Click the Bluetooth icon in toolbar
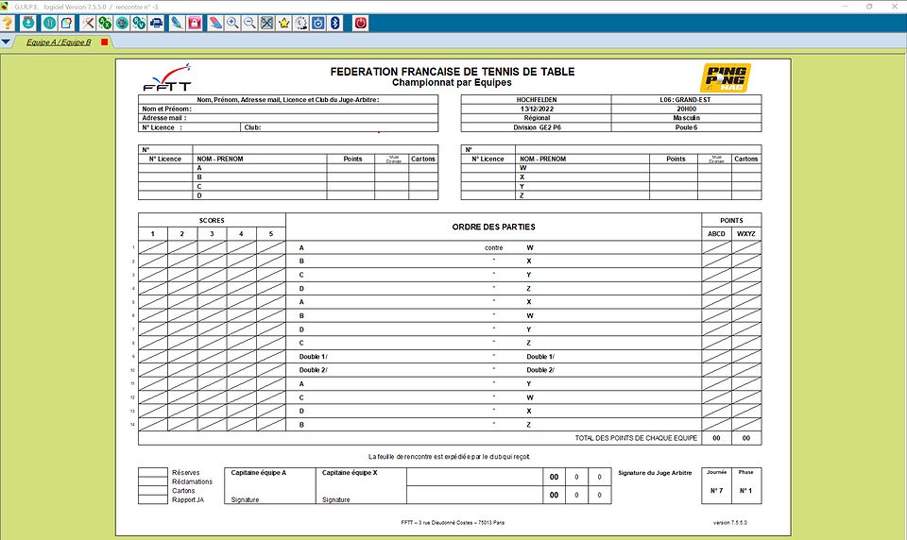Screen dimensions: 907x540 click(334, 23)
